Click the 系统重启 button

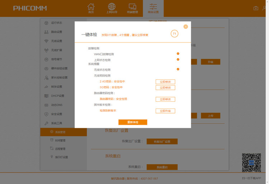(x=162, y=167)
